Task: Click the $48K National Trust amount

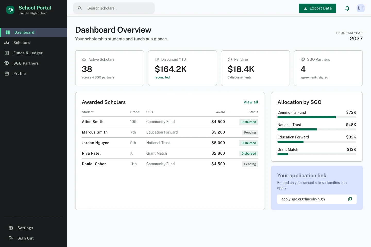Action: 351,125
